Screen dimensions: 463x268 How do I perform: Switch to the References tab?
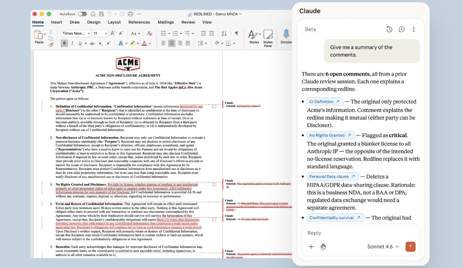(x=139, y=22)
